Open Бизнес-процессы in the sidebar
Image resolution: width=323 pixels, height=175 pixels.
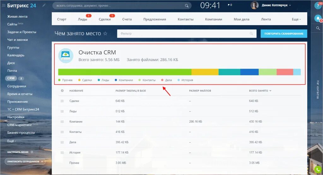21,133
